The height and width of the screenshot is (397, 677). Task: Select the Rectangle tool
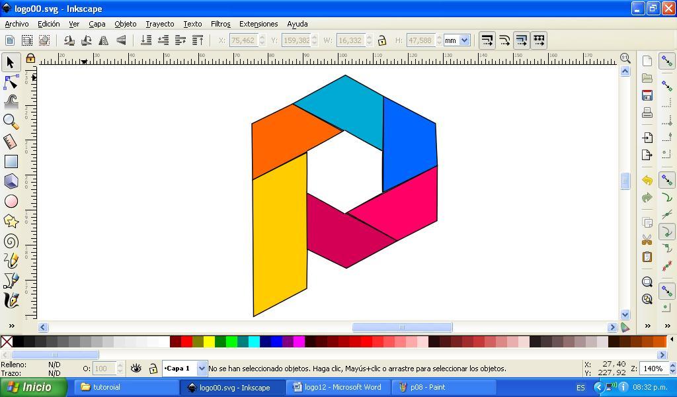[11, 161]
